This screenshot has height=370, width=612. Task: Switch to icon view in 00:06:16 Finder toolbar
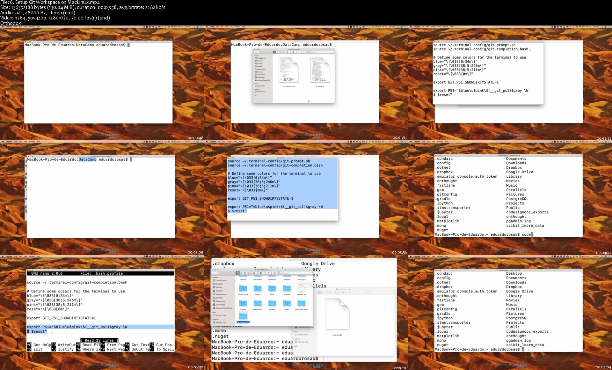pos(237,273)
